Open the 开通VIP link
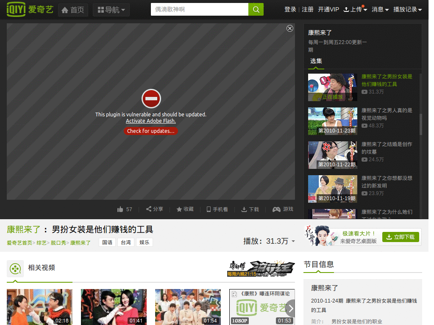Screen dimensions: 434x325 [328, 9]
